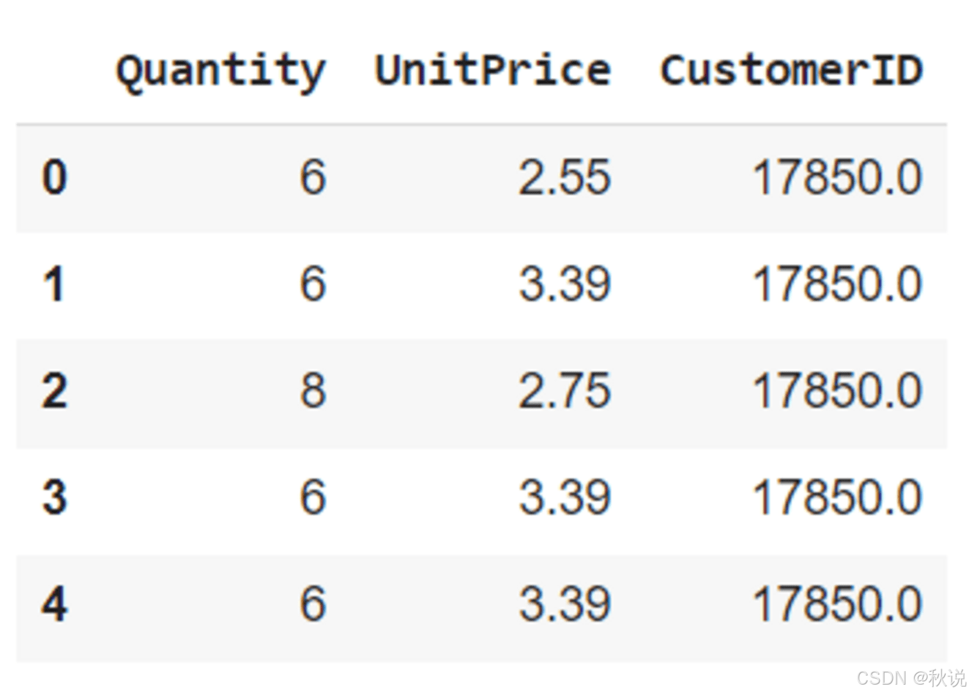
Task: Click UnitPrice 3.39 in row 3
Action: [x=565, y=497]
